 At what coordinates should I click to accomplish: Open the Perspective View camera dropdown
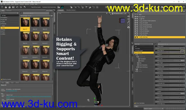pyautogui.click(x=119, y=14)
